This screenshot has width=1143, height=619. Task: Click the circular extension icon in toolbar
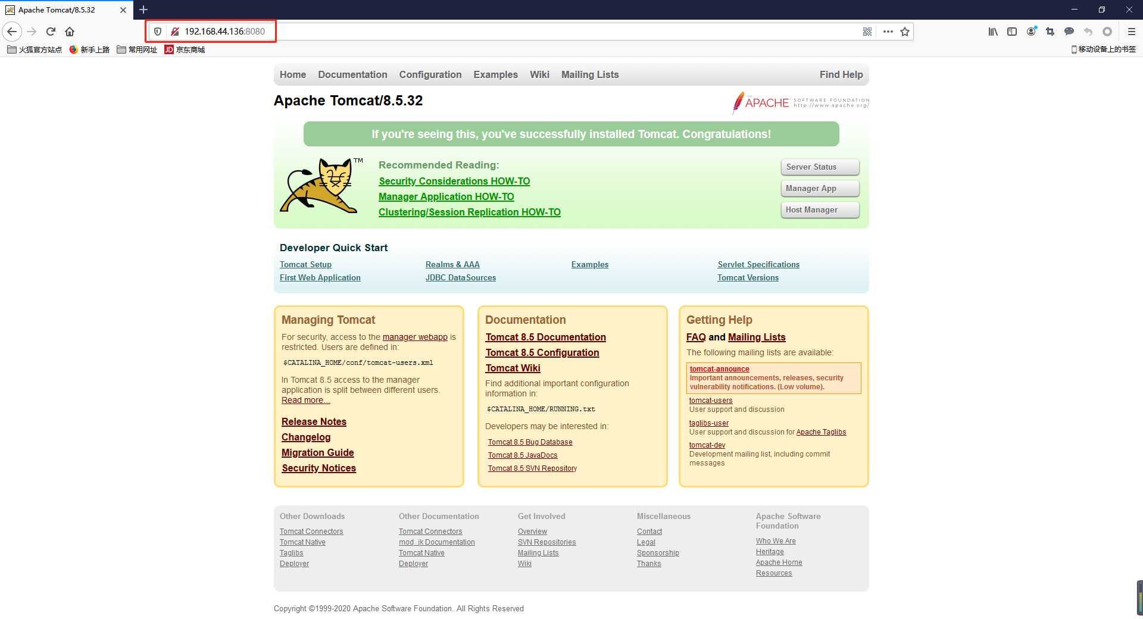tap(1107, 32)
